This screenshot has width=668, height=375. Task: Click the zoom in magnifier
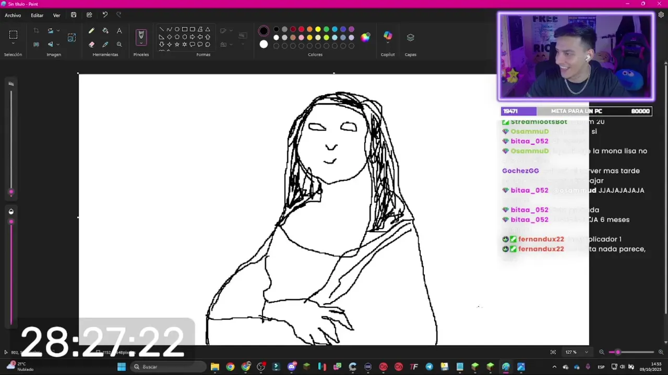pos(661,352)
